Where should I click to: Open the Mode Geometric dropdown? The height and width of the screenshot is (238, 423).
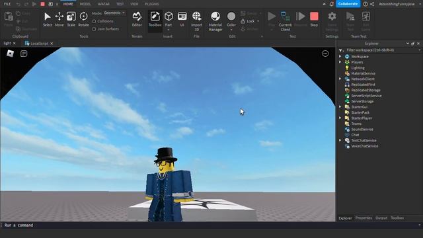point(114,13)
